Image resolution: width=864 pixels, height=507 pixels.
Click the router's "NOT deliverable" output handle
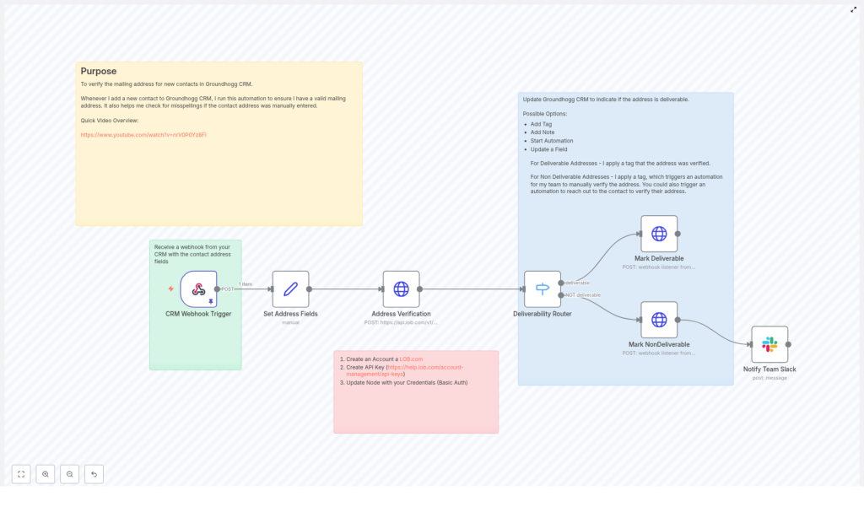pyautogui.click(x=561, y=295)
